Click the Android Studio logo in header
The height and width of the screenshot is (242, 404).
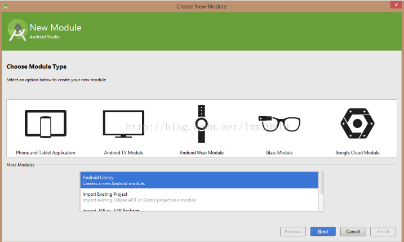click(x=17, y=30)
